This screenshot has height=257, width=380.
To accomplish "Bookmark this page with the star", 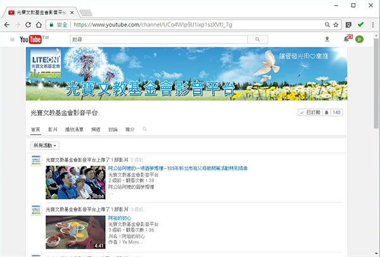I will coord(336,25).
